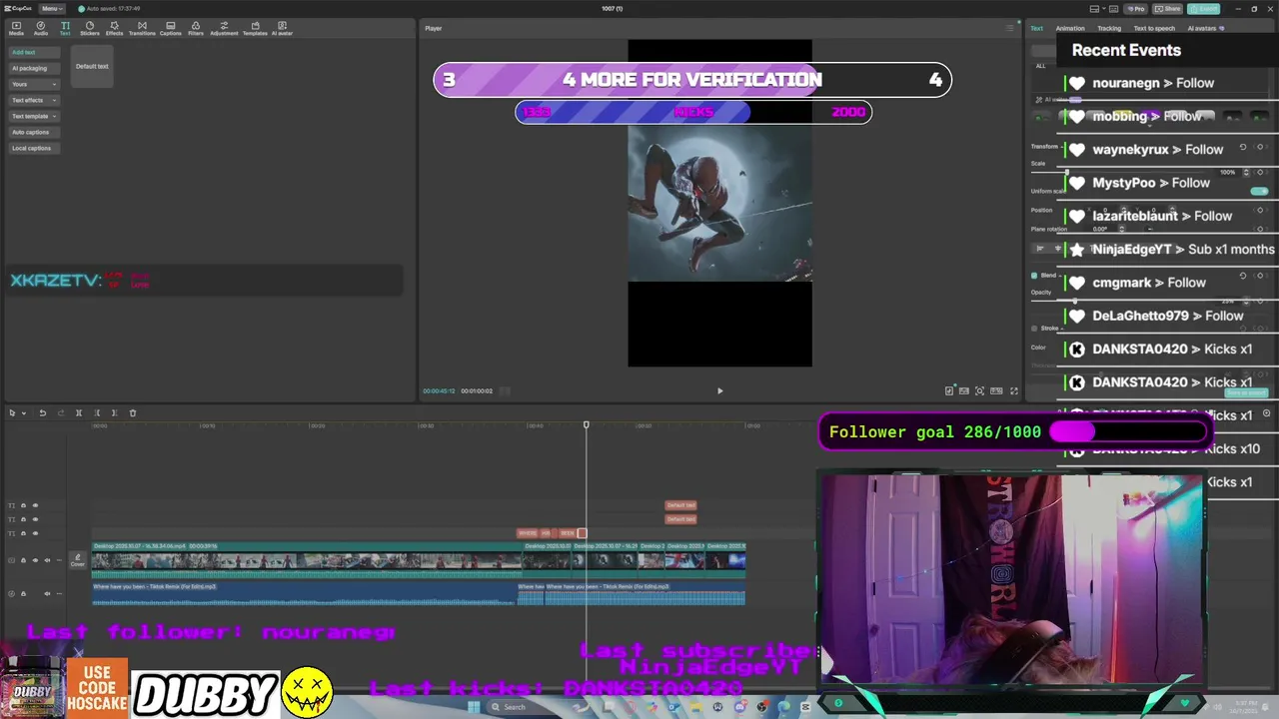Open the Transitions panel tab
The image size is (1279, 719).
tap(142, 28)
